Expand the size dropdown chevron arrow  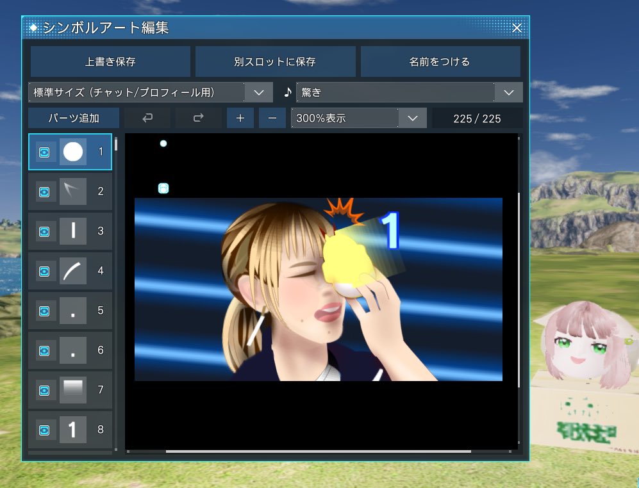pyautogui.click(x=259, y=92)
